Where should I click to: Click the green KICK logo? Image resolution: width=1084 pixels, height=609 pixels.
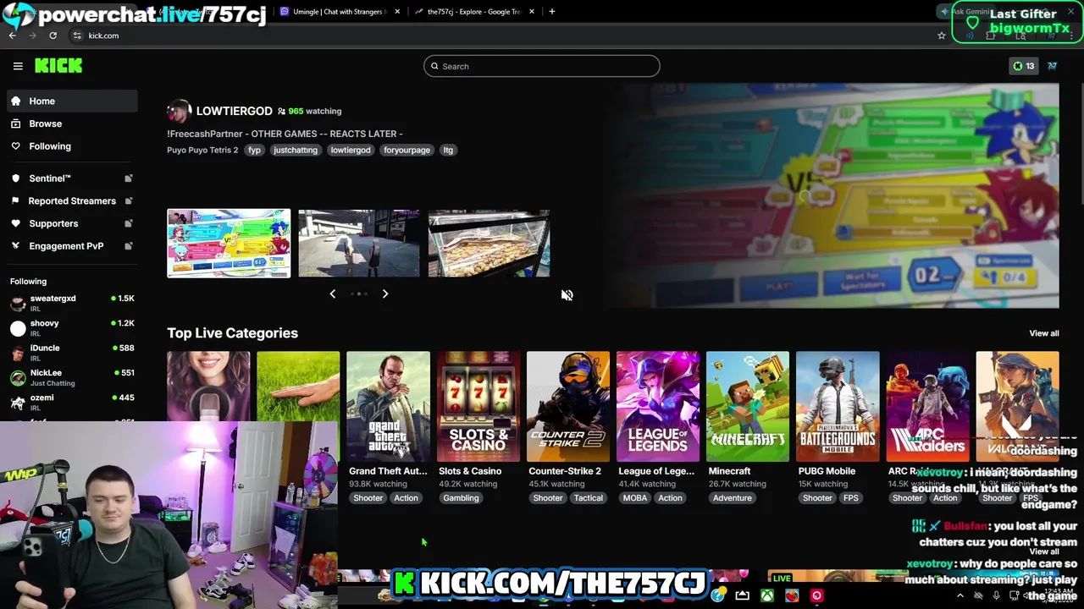tap(58, 66)
